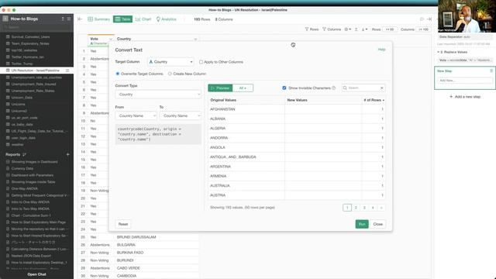Click the Close button in dialog

tap(378, 224)
